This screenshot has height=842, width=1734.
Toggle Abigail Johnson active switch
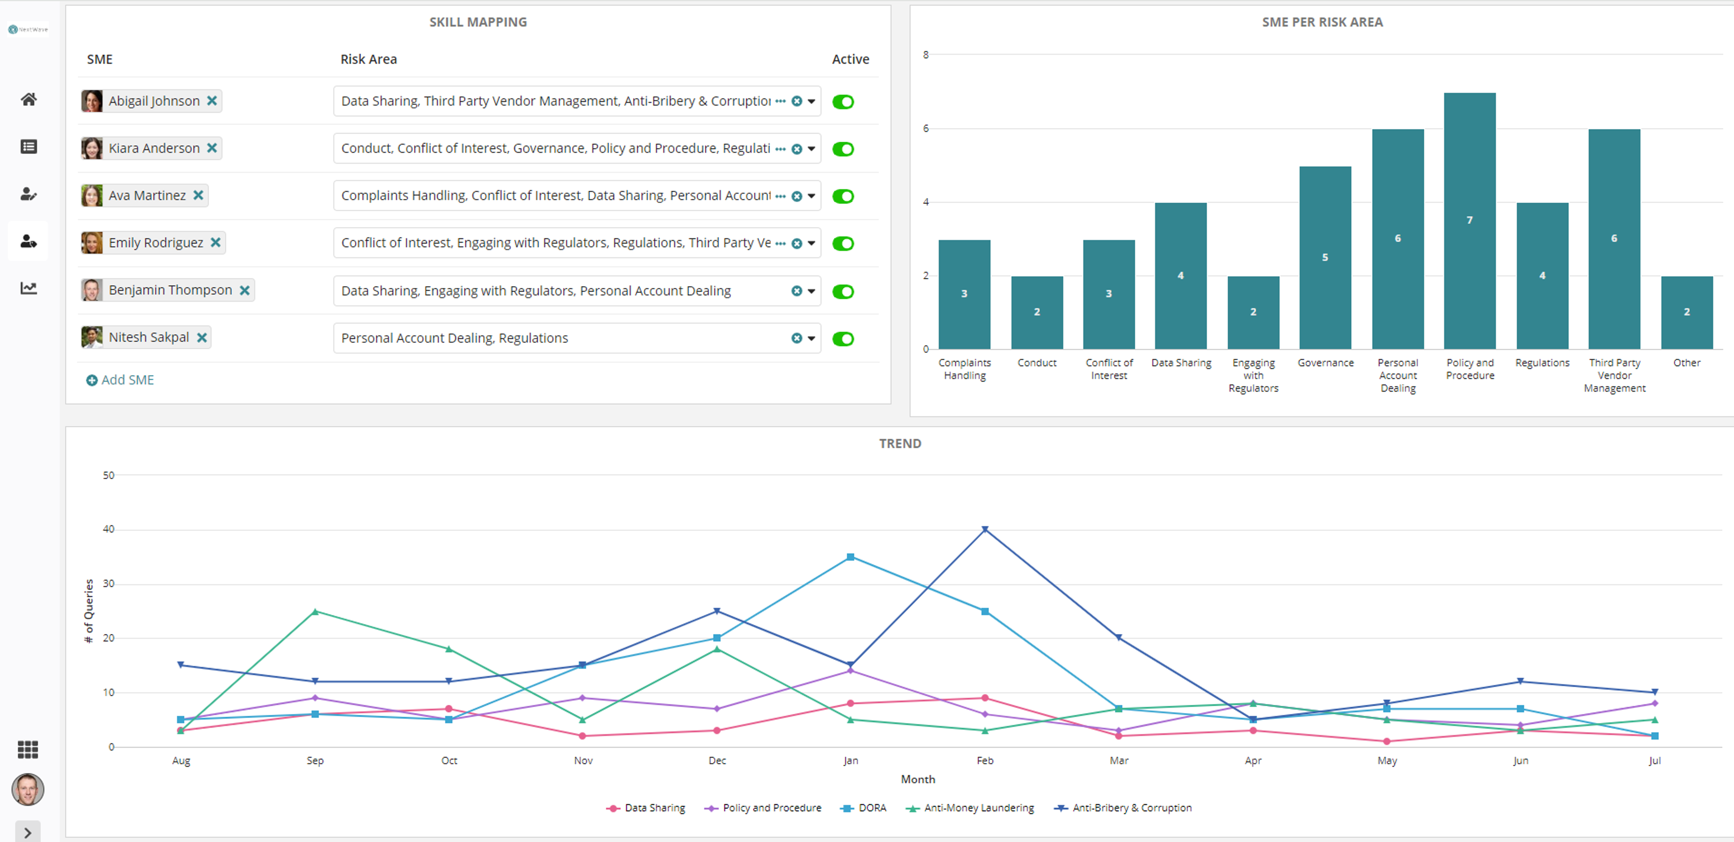click(843, 102)
